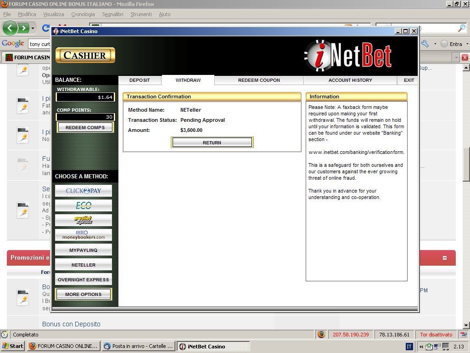Screen dimensions: 470x353
Task: Click the MORE OPTIONS button
Action: 84,294
